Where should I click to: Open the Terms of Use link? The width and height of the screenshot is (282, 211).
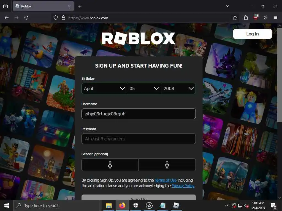pyautogui.click(x=166, y=180)
